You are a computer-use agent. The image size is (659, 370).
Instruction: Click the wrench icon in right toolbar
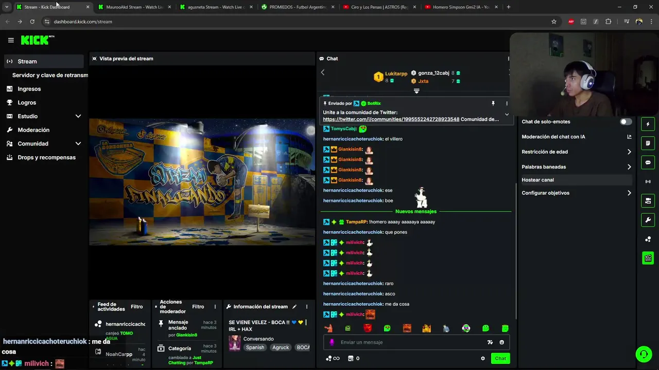(x=648, y=220)
